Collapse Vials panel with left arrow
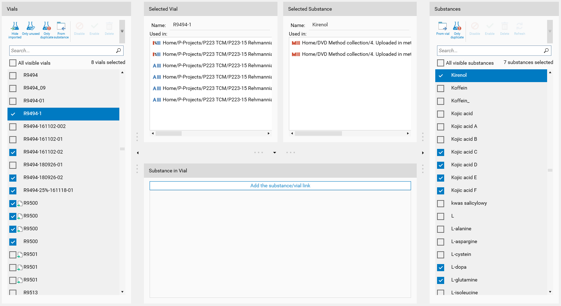This screenshot has height=306, width=561. pyautogui.click(x=138, y=153)
